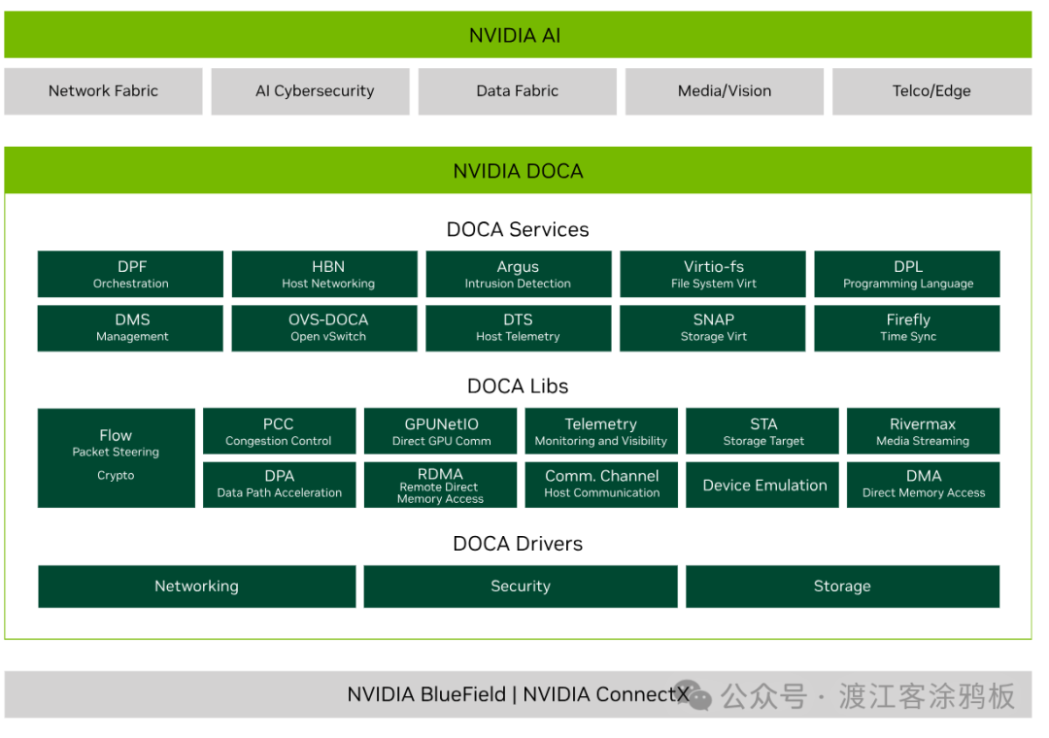Click the RDMA Remote Direct Memory Access block
Viewport: 1049px width, 738px height.
click(x=440, y=485)
